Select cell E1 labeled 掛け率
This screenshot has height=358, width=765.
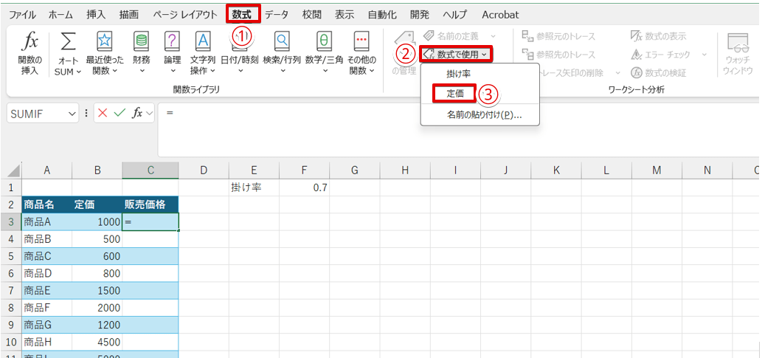pyautogui.click(x=254, y=187)
